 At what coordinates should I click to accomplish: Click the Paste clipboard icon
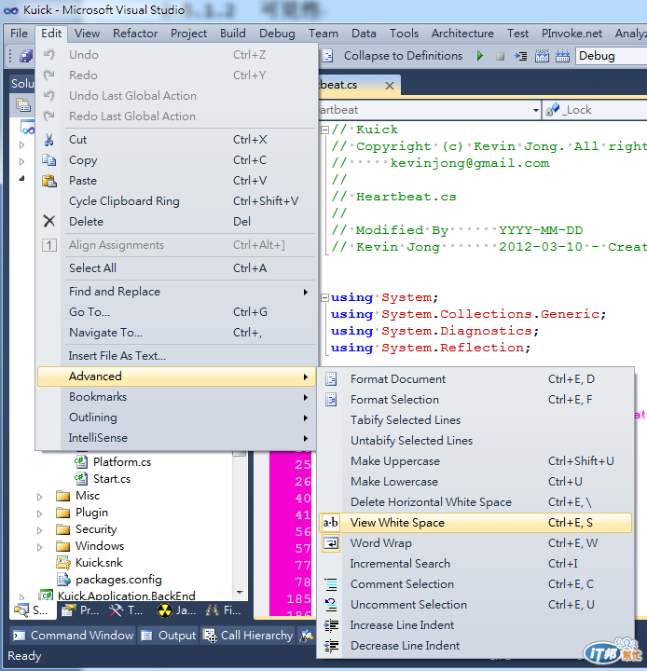point(48,181)
